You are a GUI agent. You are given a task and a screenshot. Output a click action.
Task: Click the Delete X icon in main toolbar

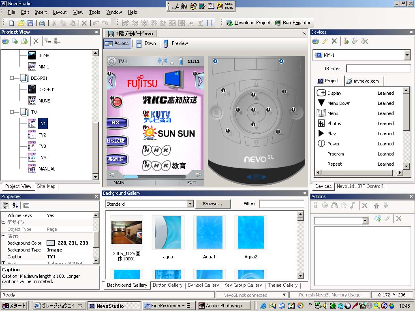click(x=84, y=23)
